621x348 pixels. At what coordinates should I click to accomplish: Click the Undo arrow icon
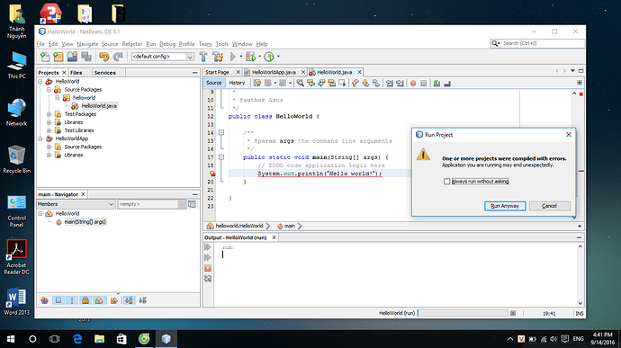(103, 57)
